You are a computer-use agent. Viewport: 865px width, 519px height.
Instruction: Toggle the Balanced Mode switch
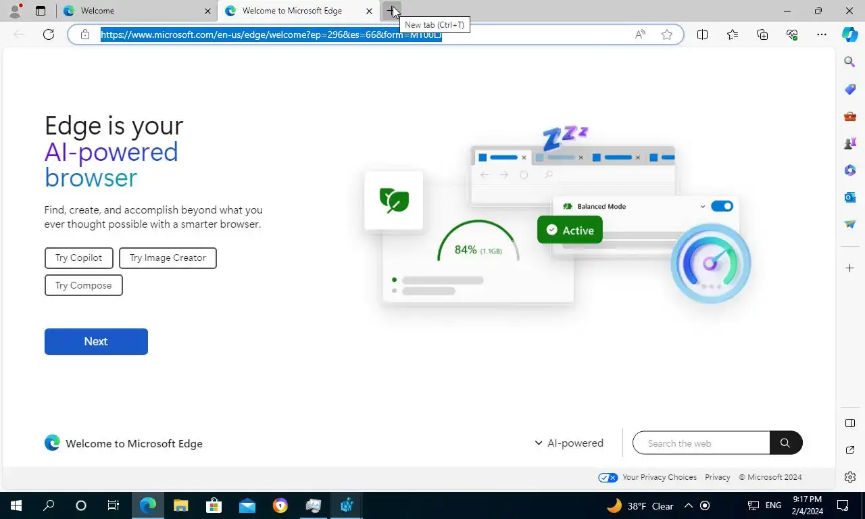722,206
